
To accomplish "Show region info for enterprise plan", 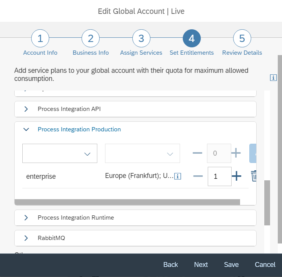I will tap(178, 176).
